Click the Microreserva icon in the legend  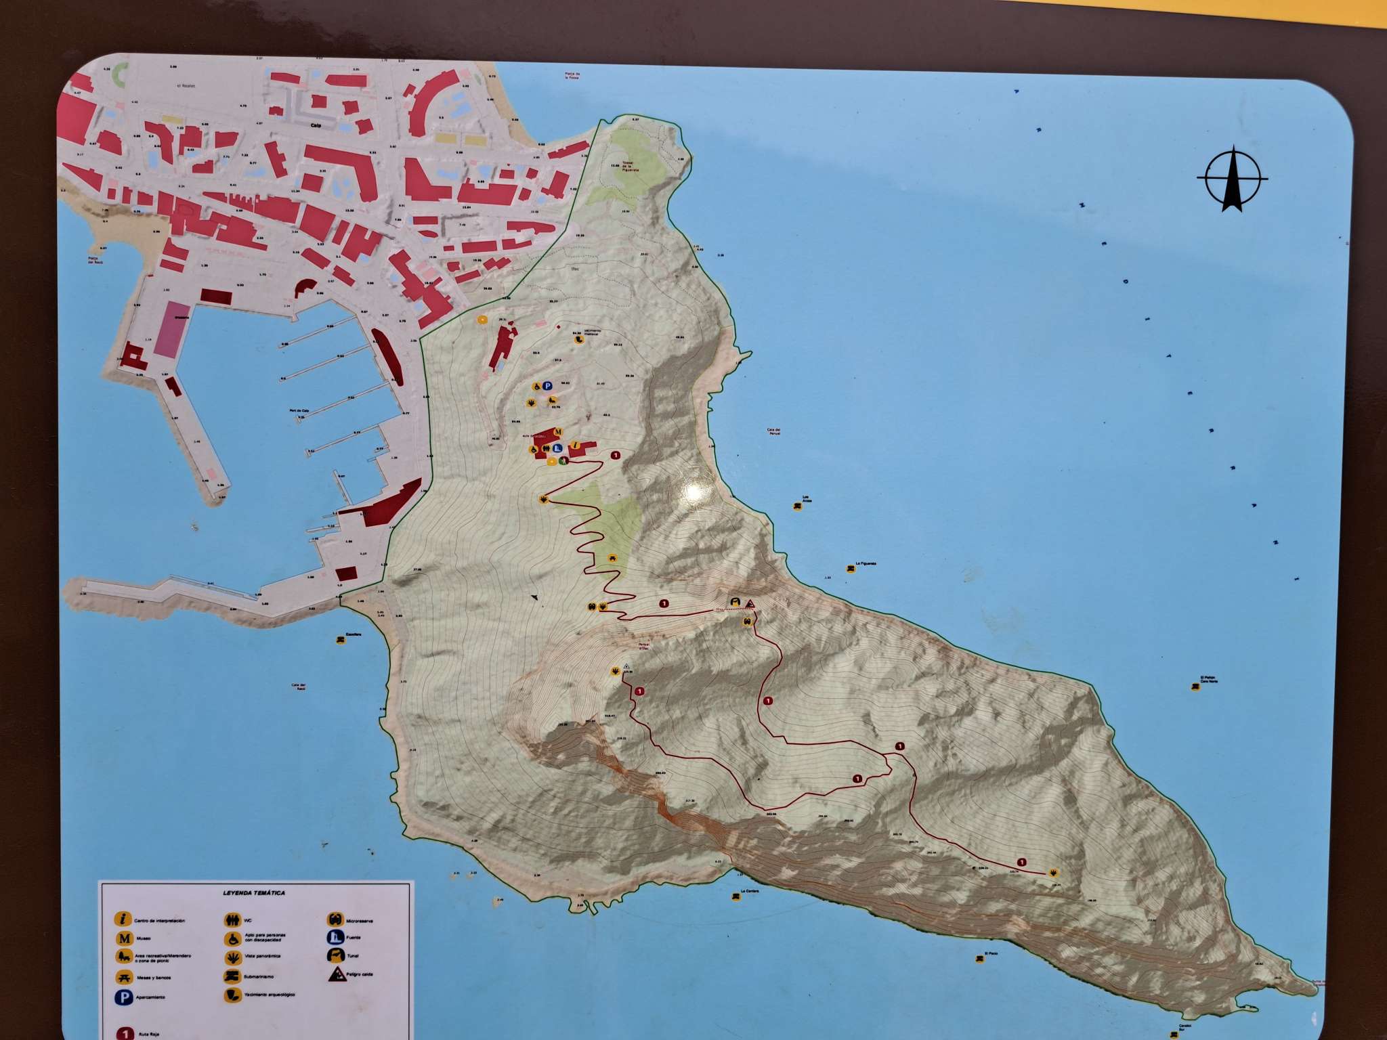tap(336, 919)
